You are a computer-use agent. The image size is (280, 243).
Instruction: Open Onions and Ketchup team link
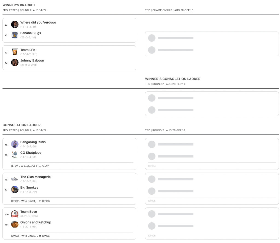point(36,223)
